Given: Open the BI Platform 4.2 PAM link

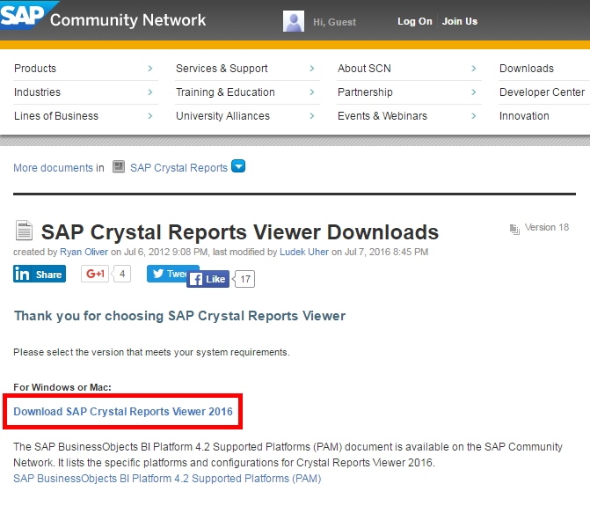Looking at the screenshot, I should (x=167, y=479).
